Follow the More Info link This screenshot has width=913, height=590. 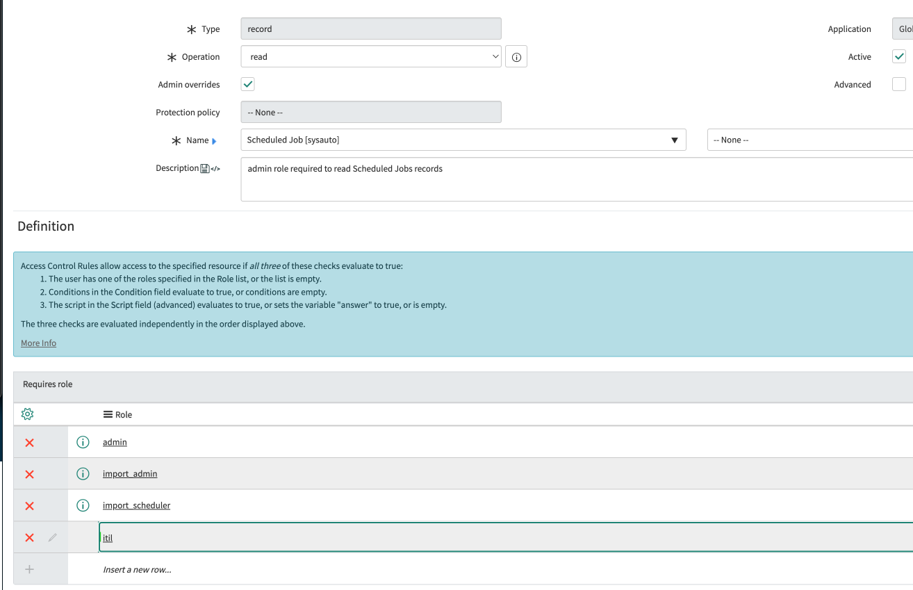click(x=39, y=343)
